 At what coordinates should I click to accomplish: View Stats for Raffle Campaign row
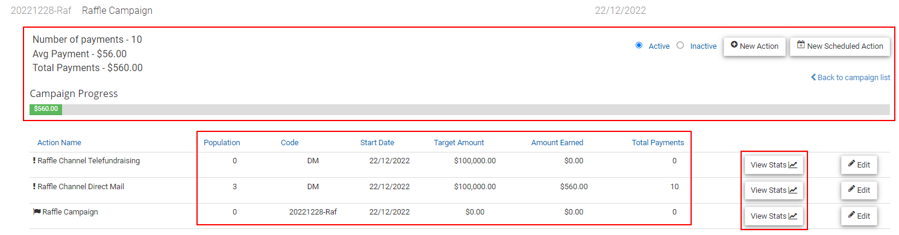pos(774,216)
